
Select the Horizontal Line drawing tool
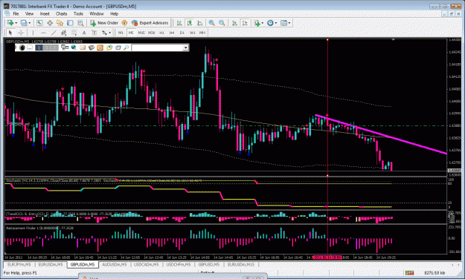click(x=43, y=33)
